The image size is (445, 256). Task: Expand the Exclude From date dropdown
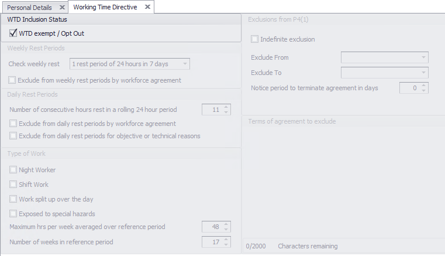click(x=422, y=57)
